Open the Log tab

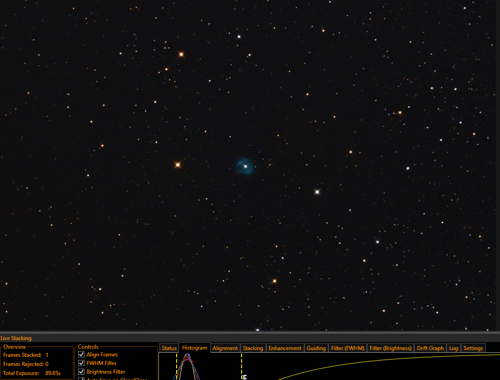point(453,348)
